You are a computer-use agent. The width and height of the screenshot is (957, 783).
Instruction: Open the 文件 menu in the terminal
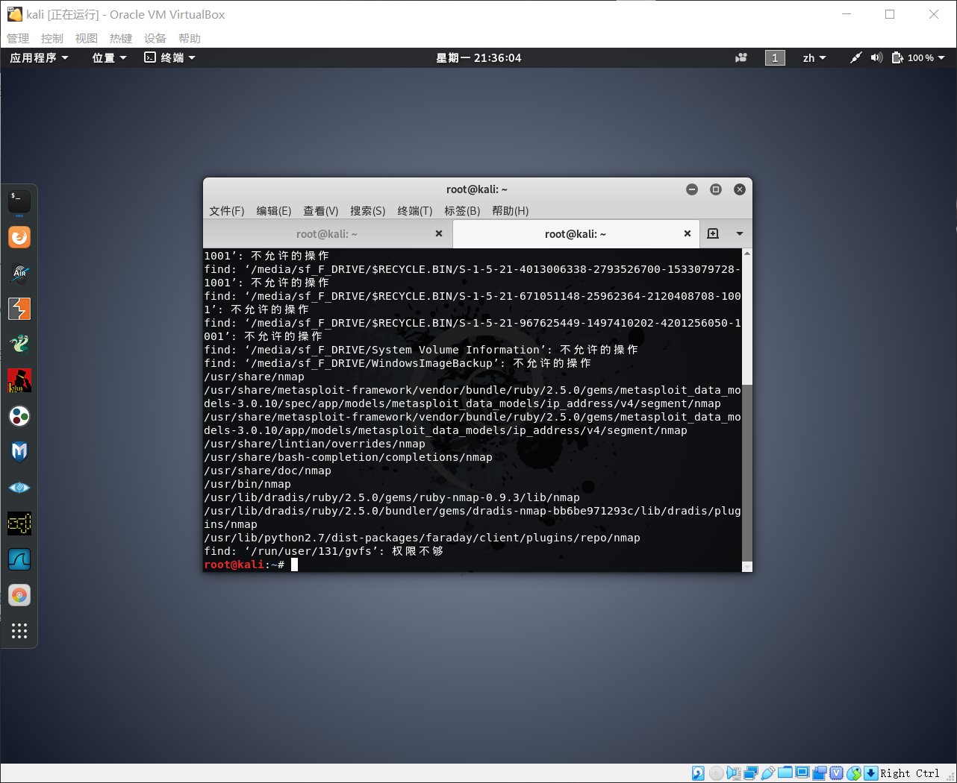[226, 211]
